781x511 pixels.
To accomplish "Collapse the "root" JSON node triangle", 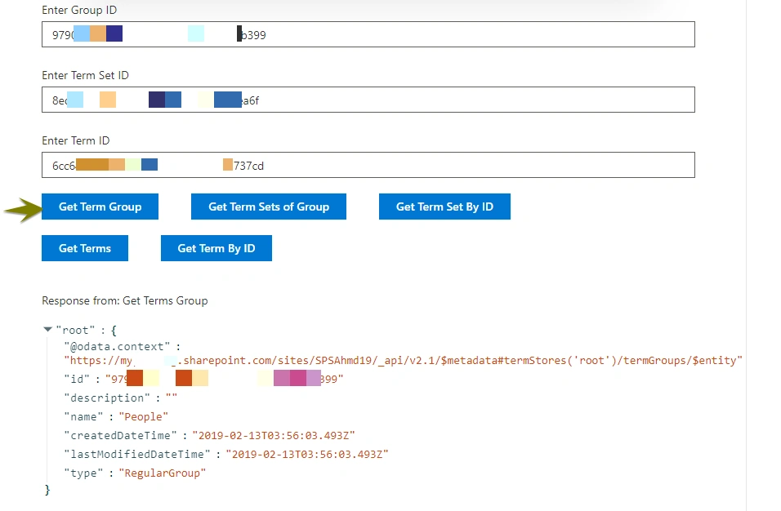I will [x=48, y=330].
